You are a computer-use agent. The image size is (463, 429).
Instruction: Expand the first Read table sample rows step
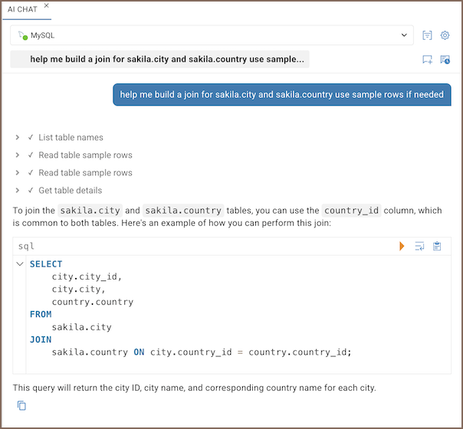coord(18,156)
